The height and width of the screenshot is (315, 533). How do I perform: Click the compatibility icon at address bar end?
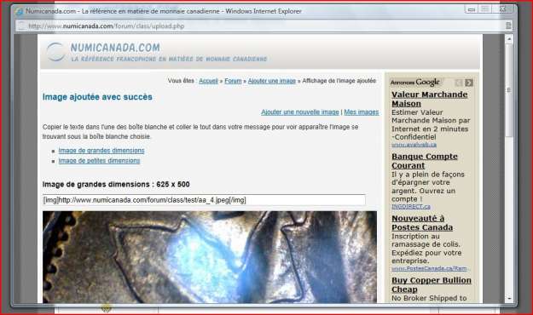pos(508,26)
